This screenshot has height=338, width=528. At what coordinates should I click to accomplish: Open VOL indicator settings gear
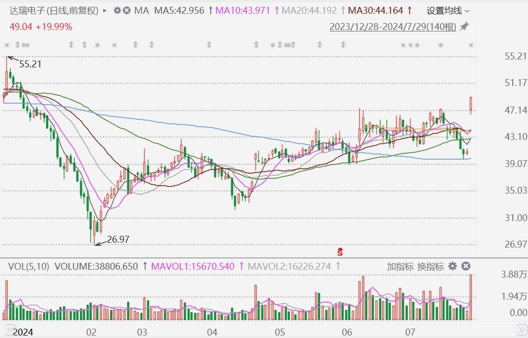452,266
